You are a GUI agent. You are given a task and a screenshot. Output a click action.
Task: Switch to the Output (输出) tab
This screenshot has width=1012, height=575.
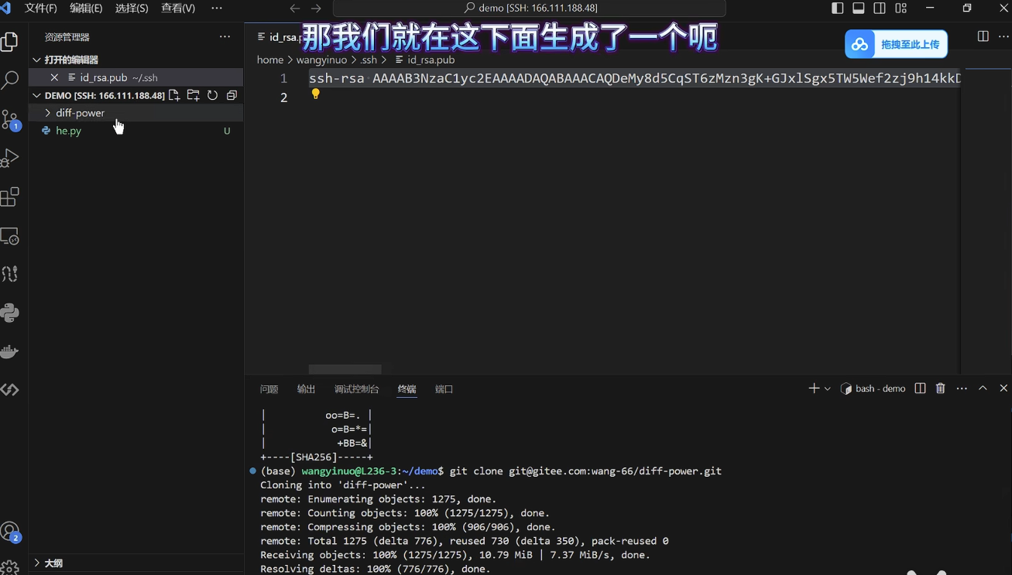(306, 389)
